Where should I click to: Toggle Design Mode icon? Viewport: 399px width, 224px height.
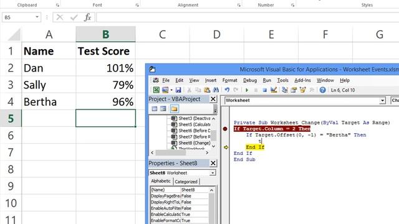coord(274,90)
